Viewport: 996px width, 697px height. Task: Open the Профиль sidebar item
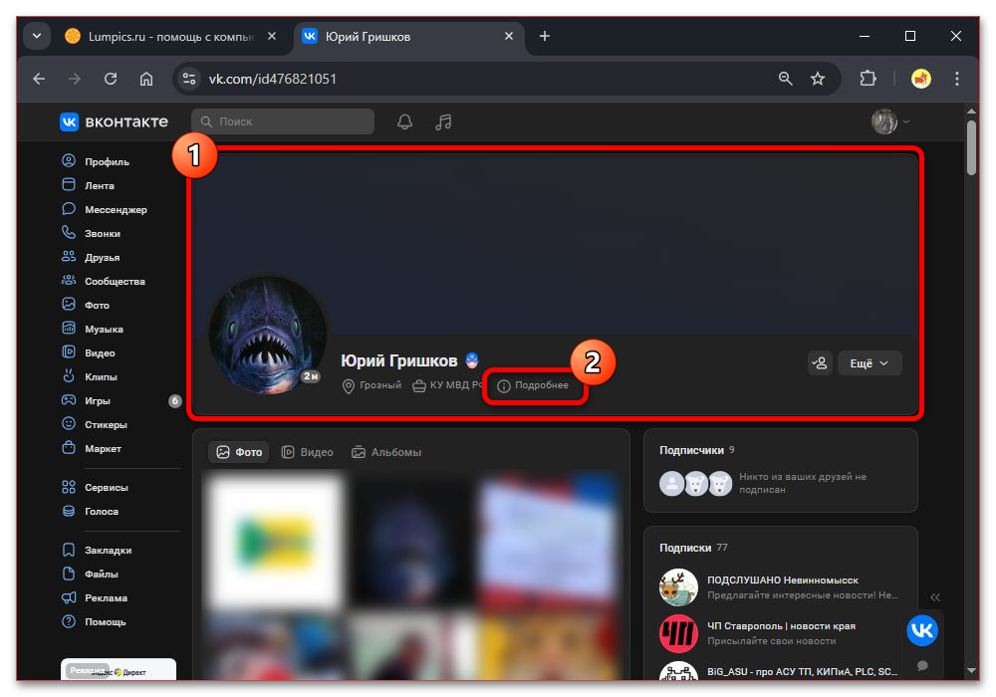(x=96, y=161)
